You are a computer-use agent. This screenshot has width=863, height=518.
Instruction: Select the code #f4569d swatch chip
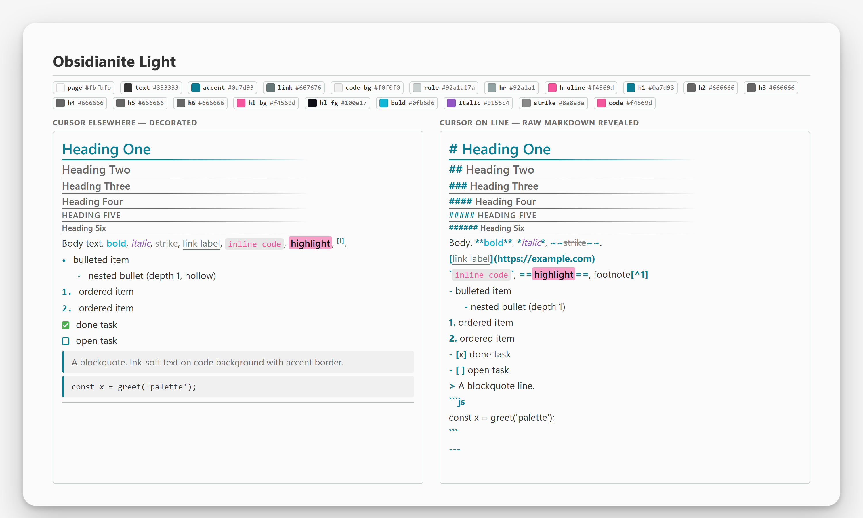tap(625, 103)
